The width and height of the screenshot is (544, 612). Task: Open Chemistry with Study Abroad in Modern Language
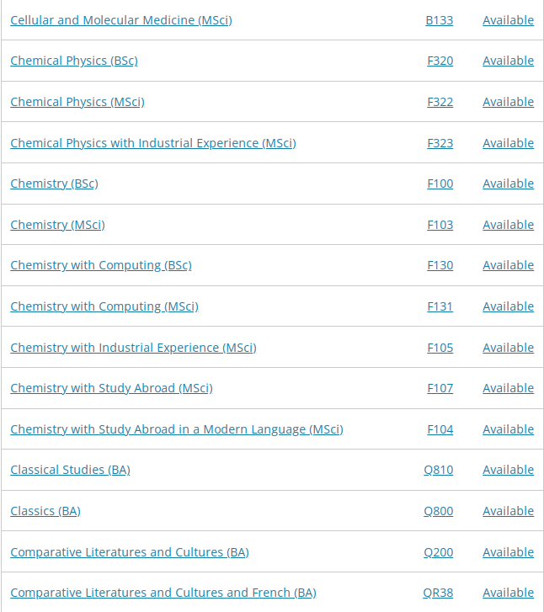pyautogui.click(x=177, y=429)
